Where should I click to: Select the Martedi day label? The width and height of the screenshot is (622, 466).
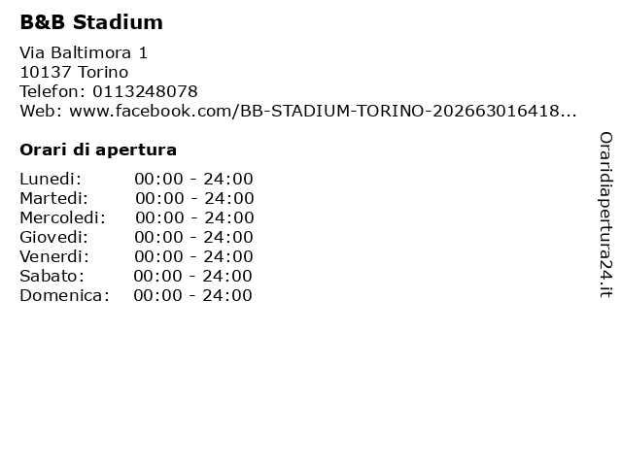click(x=54, y=198)
